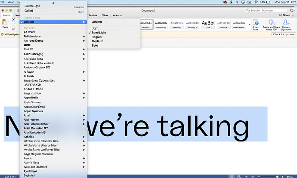Viewport: 297px width, 178px height.
Task: Click the AirPlay display icon in menu bar
Action: (x=243, y=2)
